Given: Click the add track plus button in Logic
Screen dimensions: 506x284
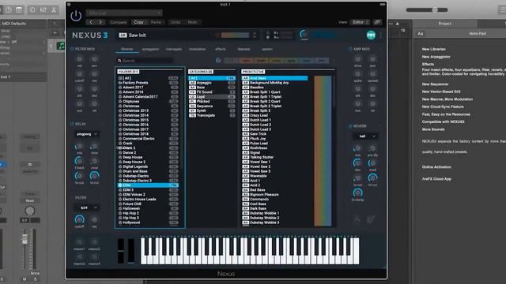Looking at the screenshot, I should coord(55,33).
